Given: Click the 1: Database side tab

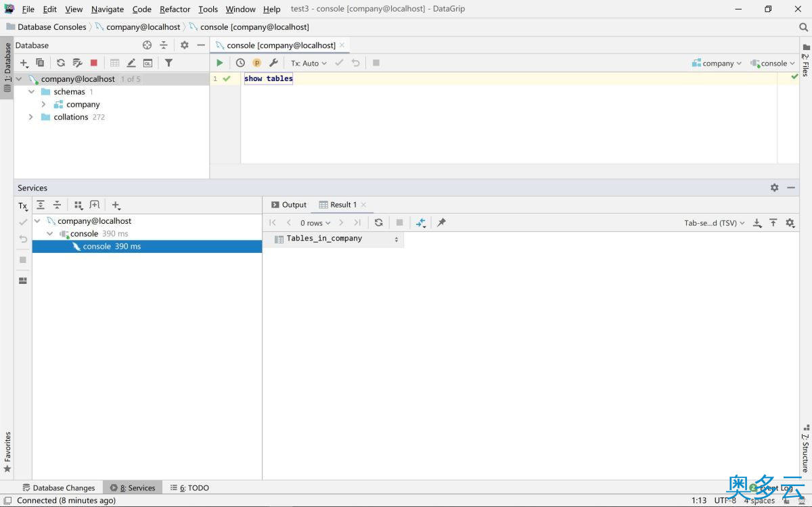Looking at the screenshot, I should pyautogui.click(x=7, y=68).
